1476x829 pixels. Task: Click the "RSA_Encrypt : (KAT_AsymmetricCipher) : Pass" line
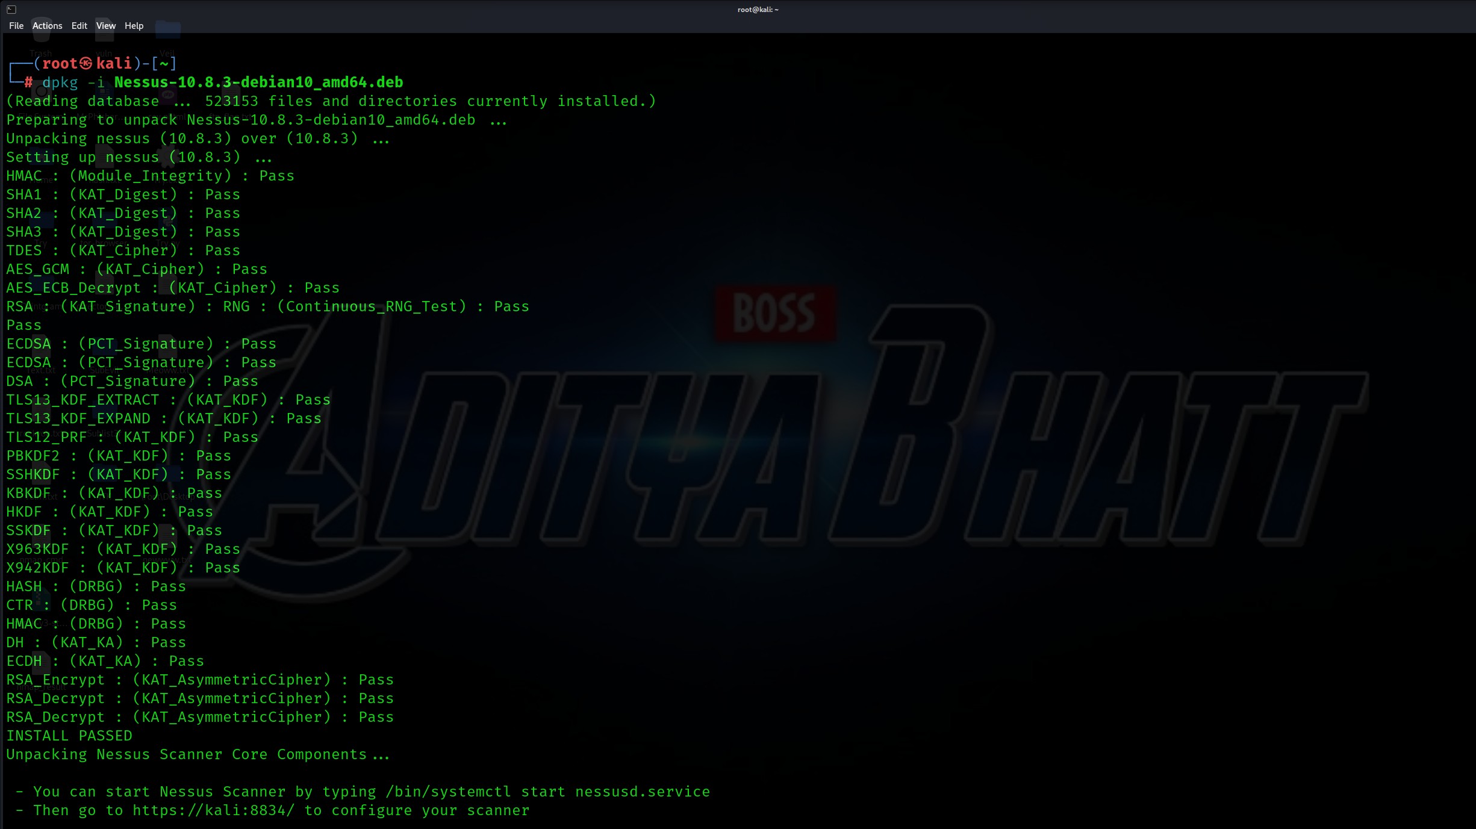click(200, 680)
